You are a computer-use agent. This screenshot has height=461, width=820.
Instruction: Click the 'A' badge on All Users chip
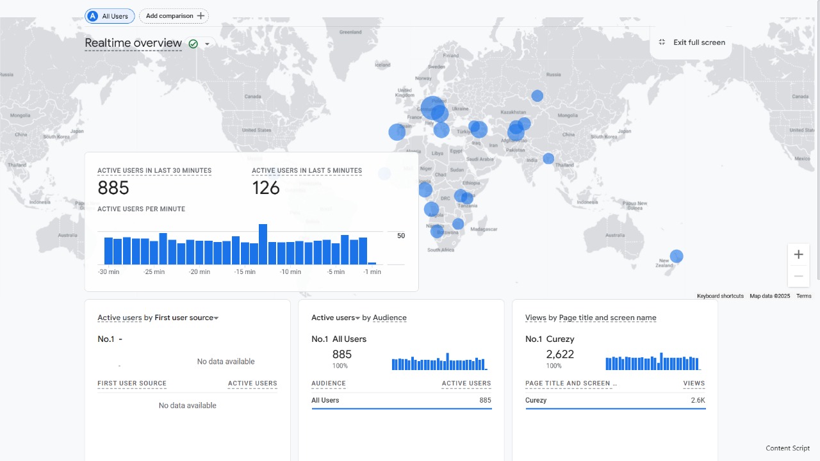(x=93, y=16)
